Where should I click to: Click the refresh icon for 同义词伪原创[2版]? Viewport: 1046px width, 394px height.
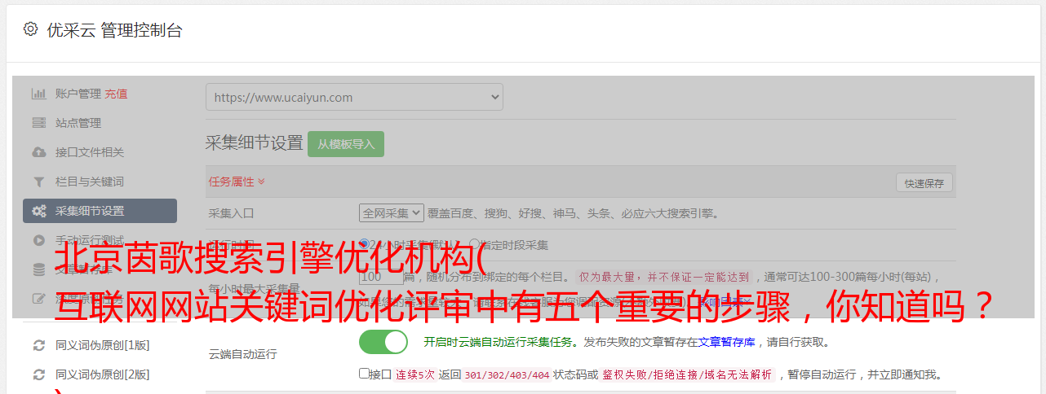tap(38, 374)
